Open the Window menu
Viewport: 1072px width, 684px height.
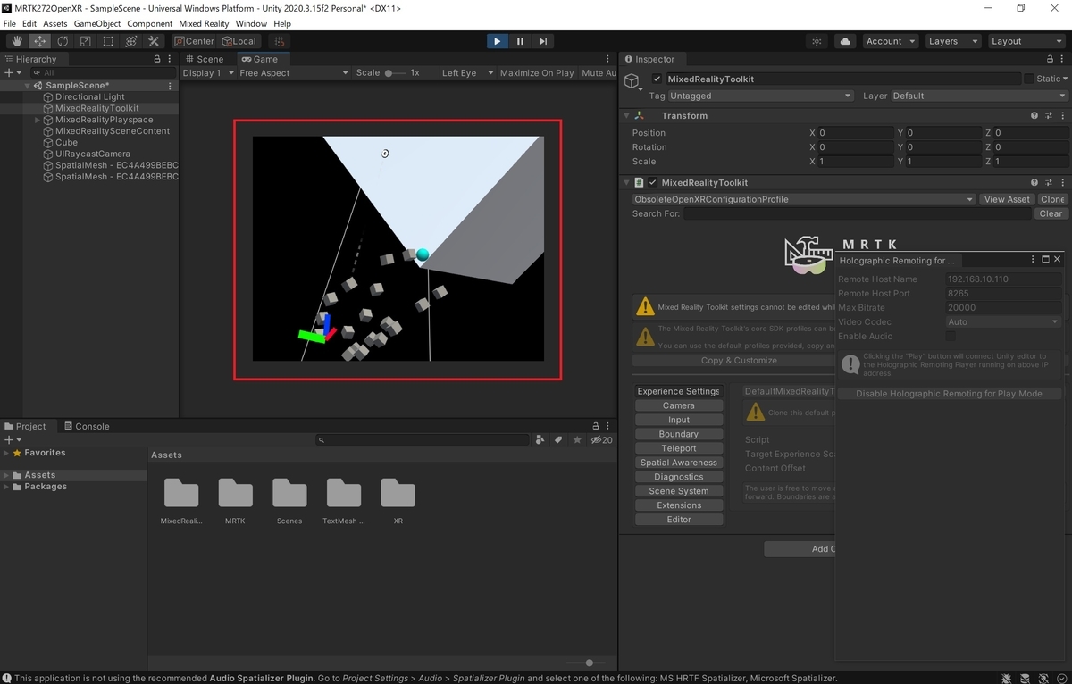(x=251, y=23)
